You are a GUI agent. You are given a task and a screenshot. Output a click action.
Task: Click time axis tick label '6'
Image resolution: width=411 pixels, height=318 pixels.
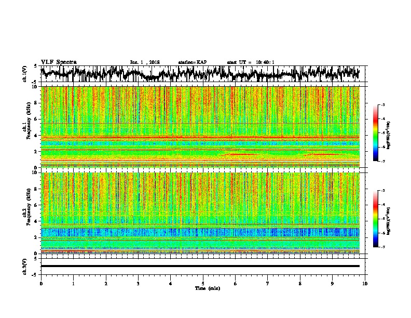tap(236, 284)
